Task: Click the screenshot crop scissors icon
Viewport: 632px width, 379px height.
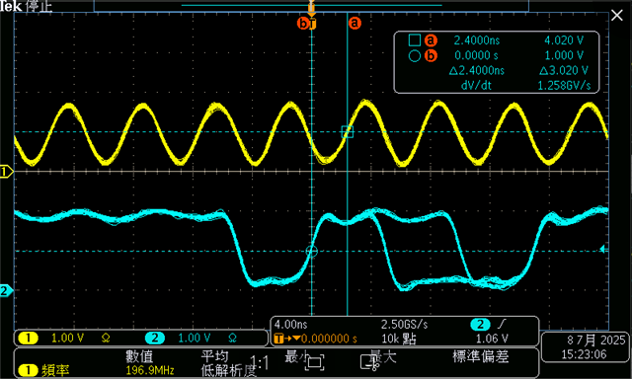Action: 368,362
